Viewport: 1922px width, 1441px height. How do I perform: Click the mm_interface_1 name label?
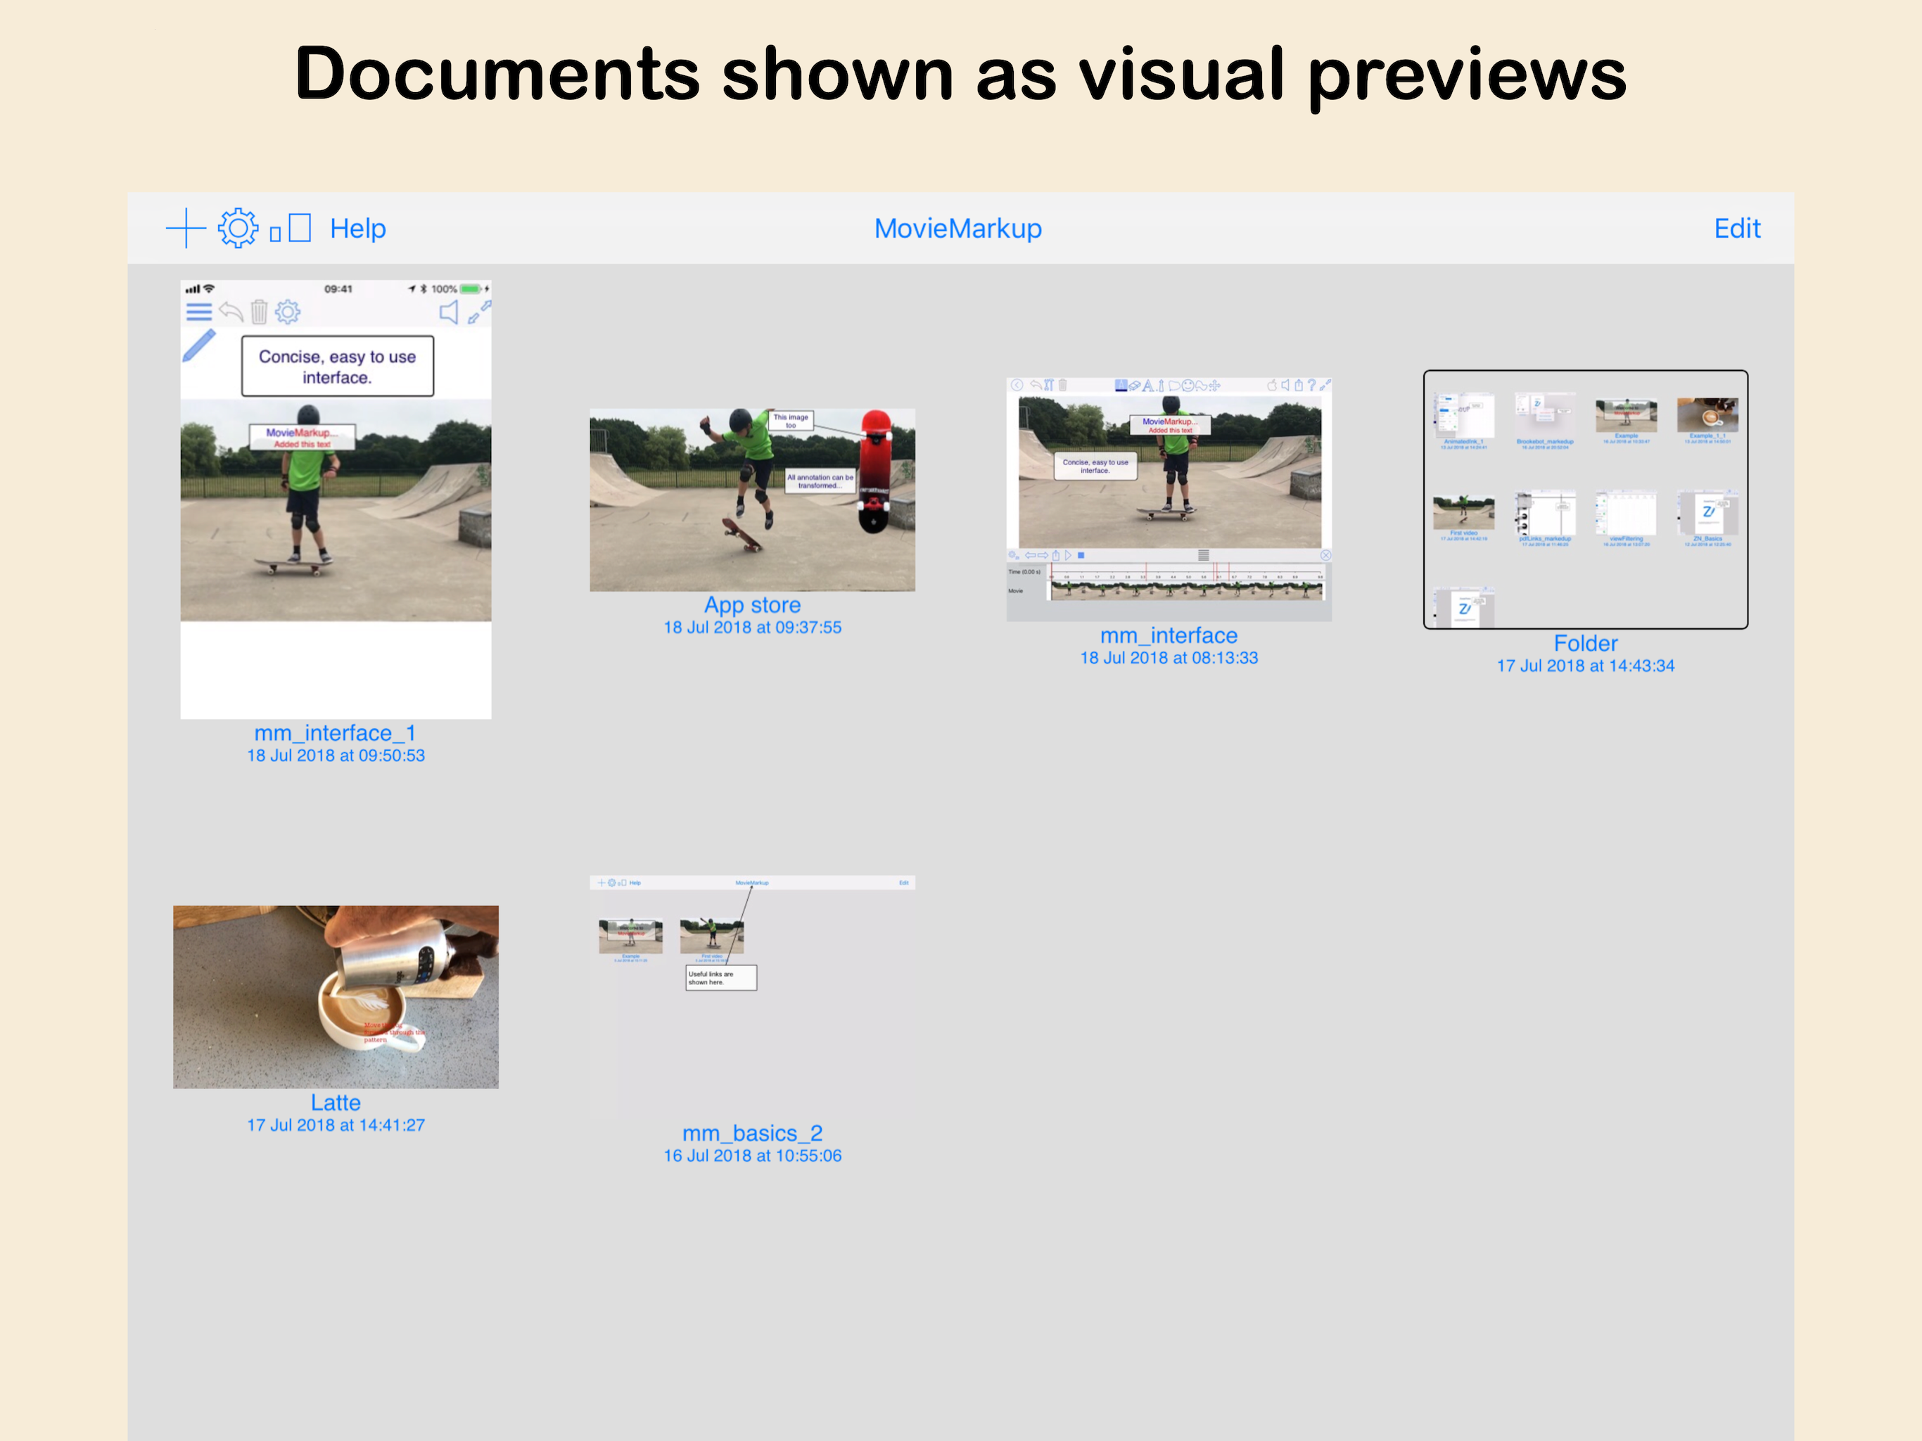[336, 732]
